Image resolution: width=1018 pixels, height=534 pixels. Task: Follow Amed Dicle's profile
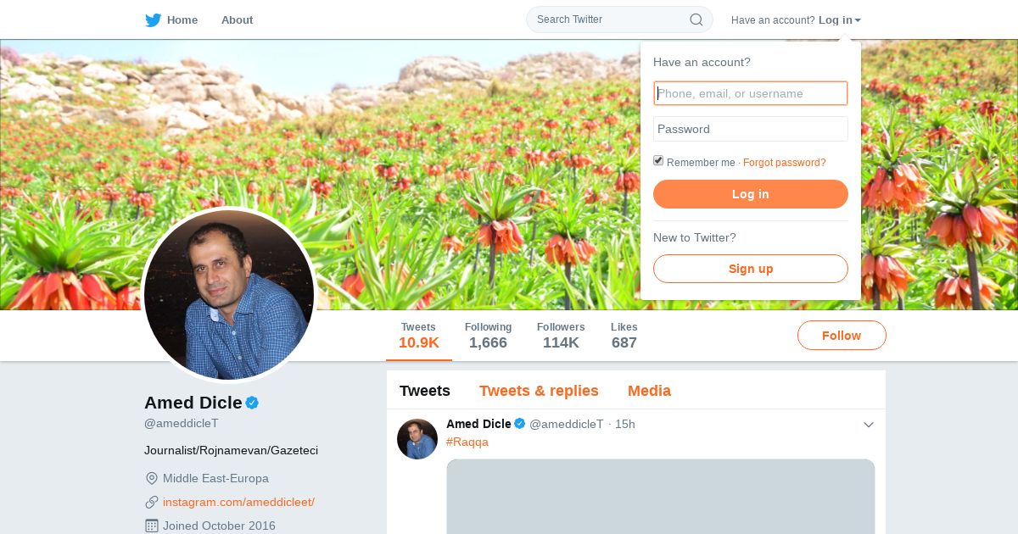842,336
